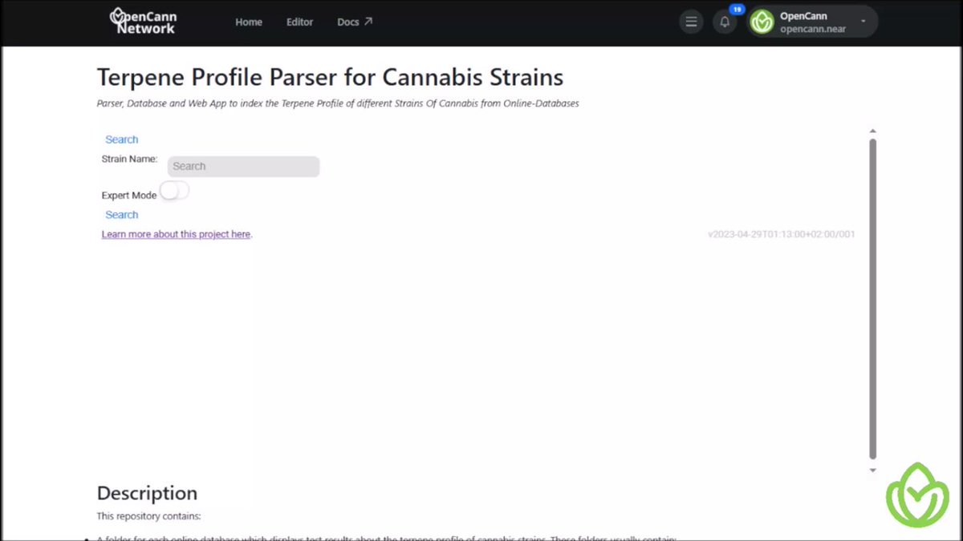Focus the Strain Name search field
Viewport: 963px width, 541px height.
pyautogui.click(x=243, y=167)
